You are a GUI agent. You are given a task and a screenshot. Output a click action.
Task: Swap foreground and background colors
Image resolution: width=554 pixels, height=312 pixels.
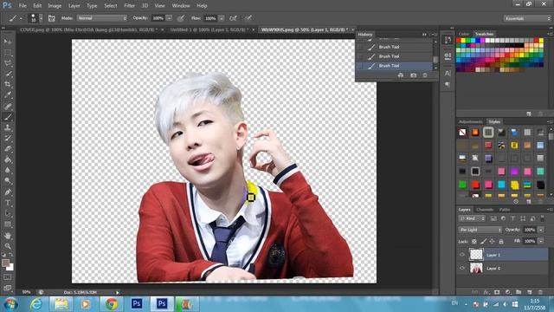click(x=11, y=254)
